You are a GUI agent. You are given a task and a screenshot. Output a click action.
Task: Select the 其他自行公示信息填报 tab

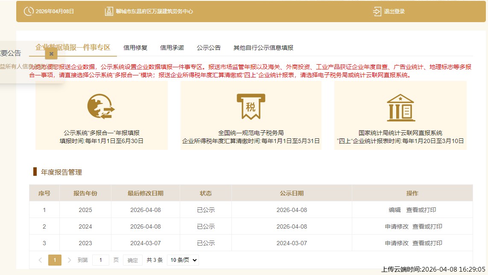coord(263,48)
